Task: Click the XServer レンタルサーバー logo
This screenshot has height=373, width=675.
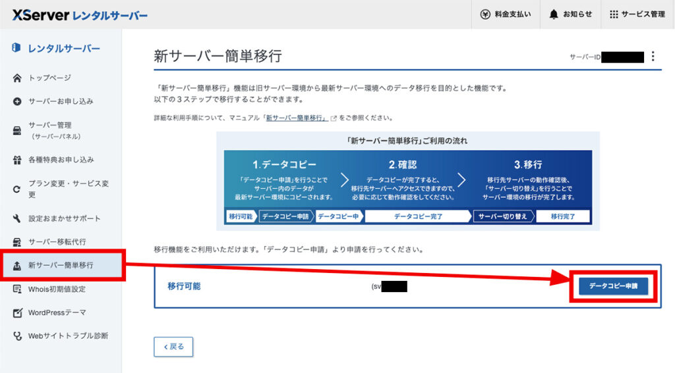Action: pos(80,15)
